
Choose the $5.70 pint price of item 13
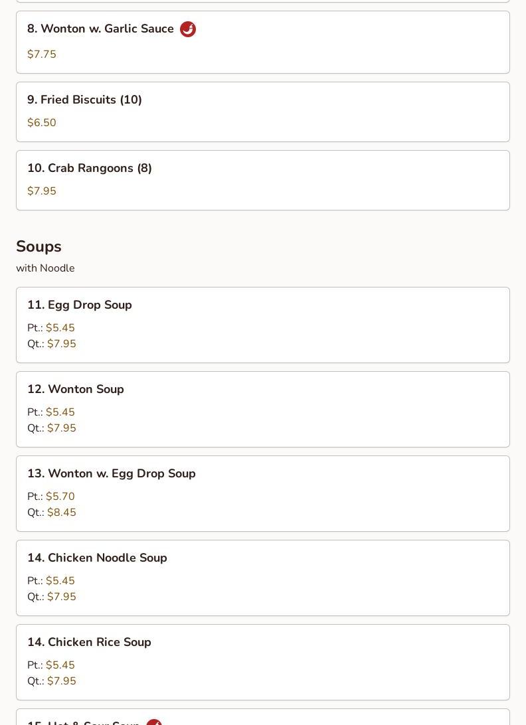click(60, 497)
